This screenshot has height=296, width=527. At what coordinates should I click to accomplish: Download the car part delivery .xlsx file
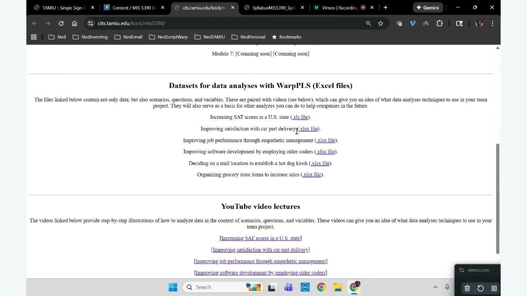point(308,129)
